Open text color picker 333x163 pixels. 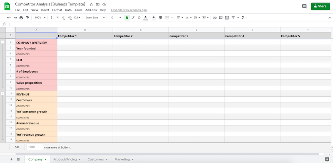(145, 18)
